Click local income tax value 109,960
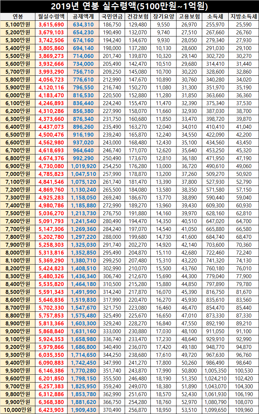This screenshot has width=259, height=414. pyautogui.click(x=244, y=410)
